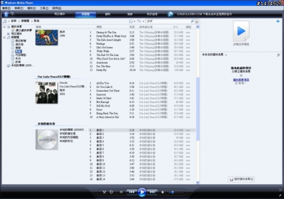
Task: Switch to the 現正播放 tab
Action: click(x=59, y=14)
